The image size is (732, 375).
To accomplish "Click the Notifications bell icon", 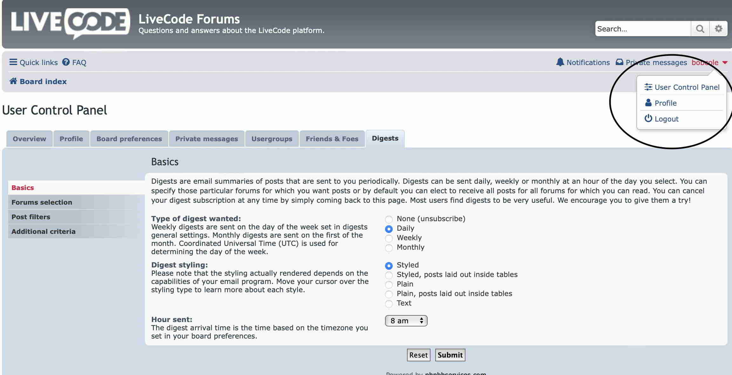I will coord(560,62).
